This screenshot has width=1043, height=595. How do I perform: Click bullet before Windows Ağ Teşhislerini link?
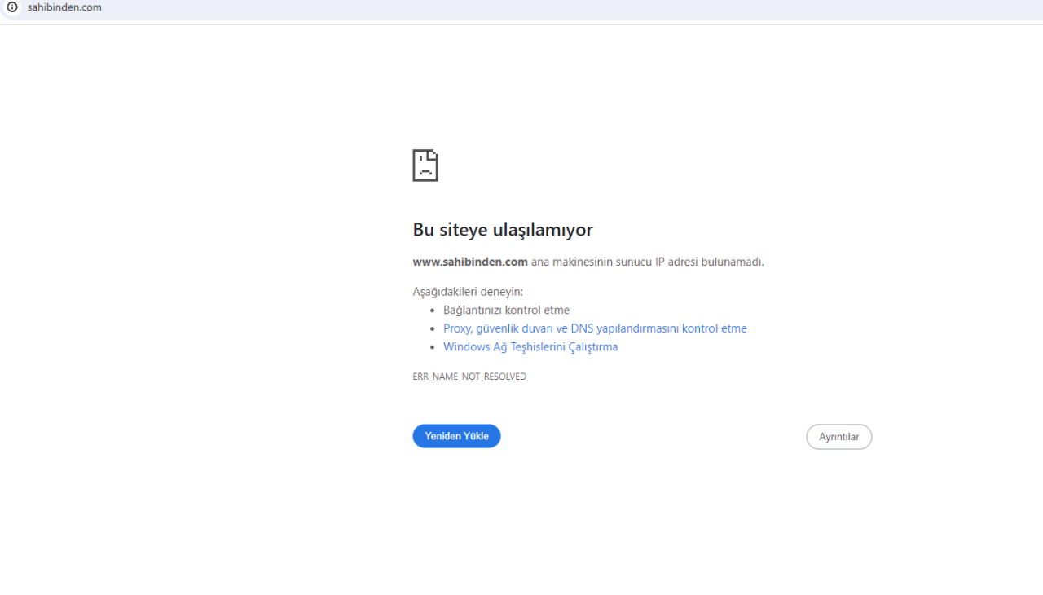[433, 347]
